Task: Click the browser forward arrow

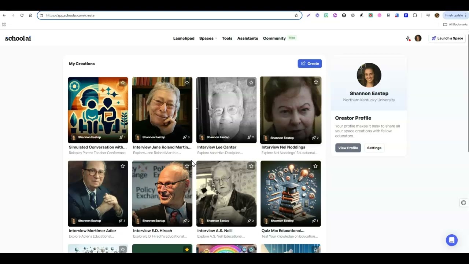Action: (13, 15)
